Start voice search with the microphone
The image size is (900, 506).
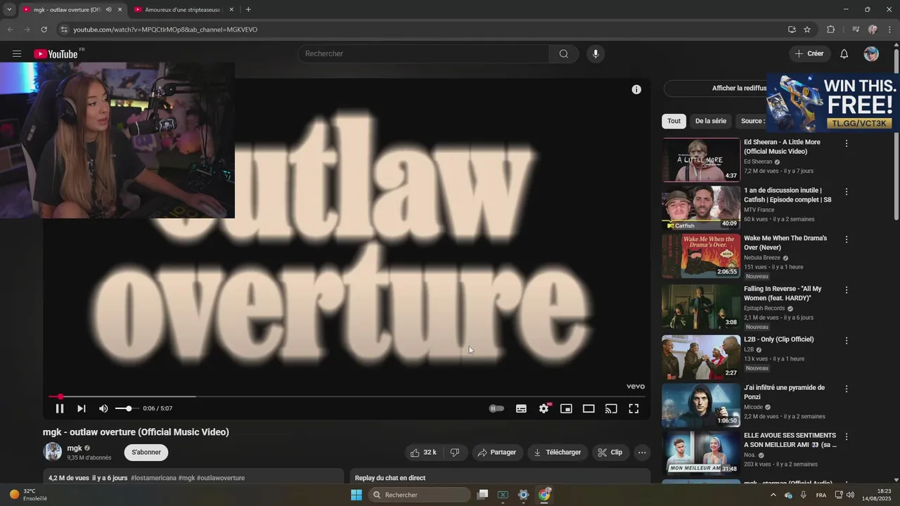[596, 54]
